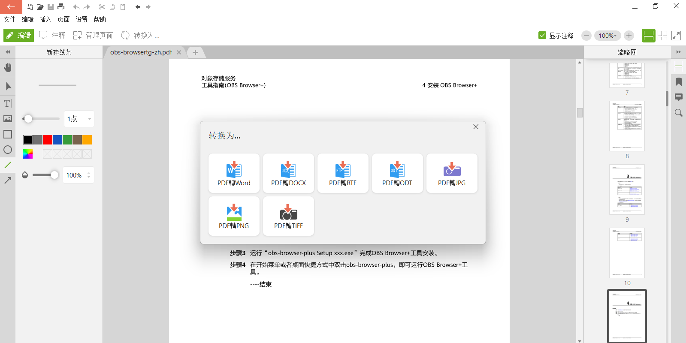Adjust opacity 100% stepper arrows
This screenshot has height=343, width=686.
89,175
